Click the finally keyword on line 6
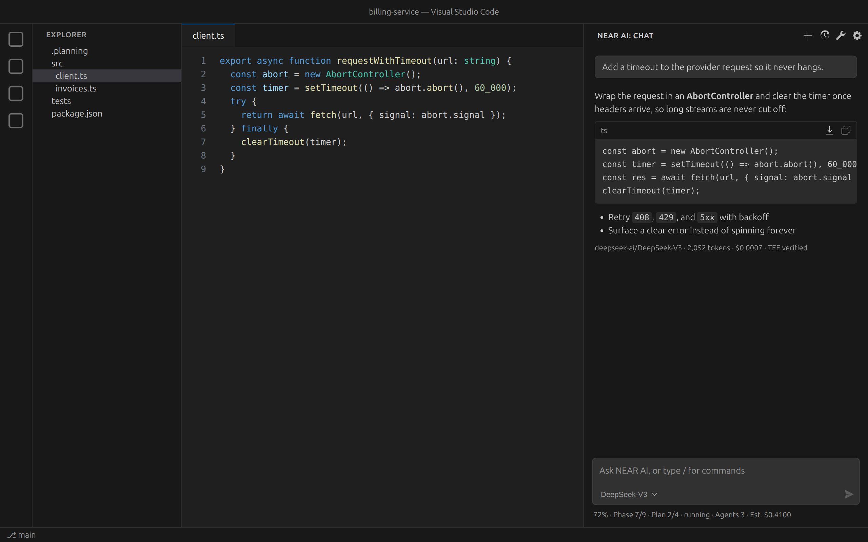The width and height of the screenshot is (868, 542). click(x=259, y=128)
